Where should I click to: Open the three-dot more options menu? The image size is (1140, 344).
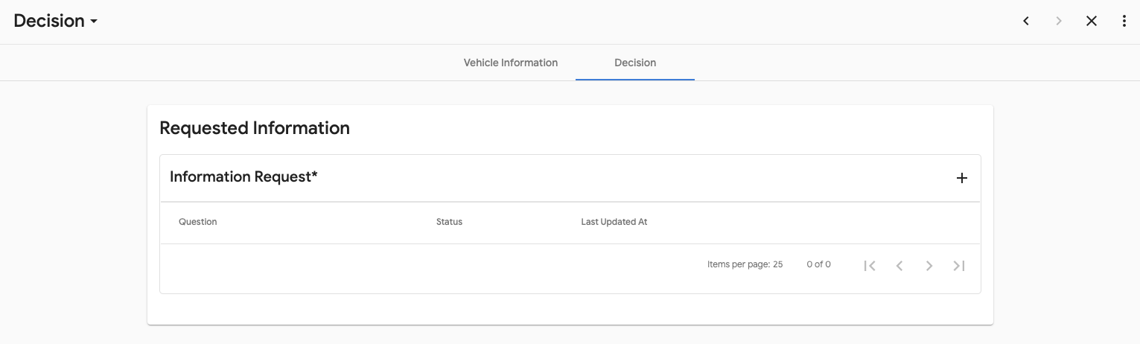click(x=1124, y=22)
